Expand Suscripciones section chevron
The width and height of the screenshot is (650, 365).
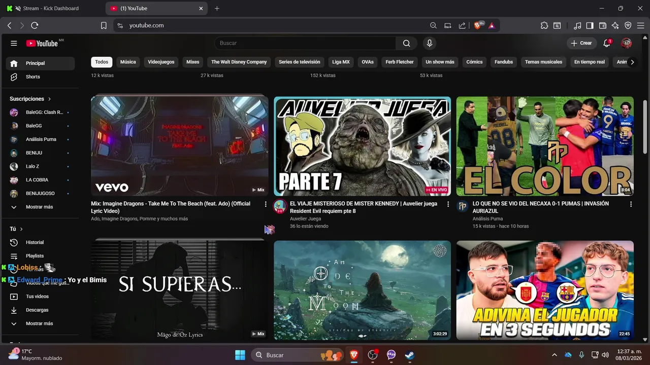tap(49, 99)
